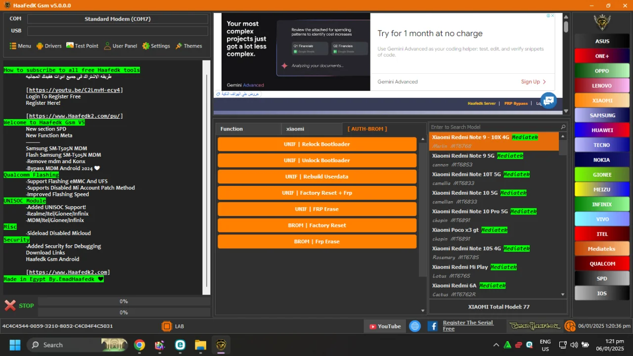This screenshot has width=633, height=356.
Task: Switch to the Function tab
Action: pos(248,129)
